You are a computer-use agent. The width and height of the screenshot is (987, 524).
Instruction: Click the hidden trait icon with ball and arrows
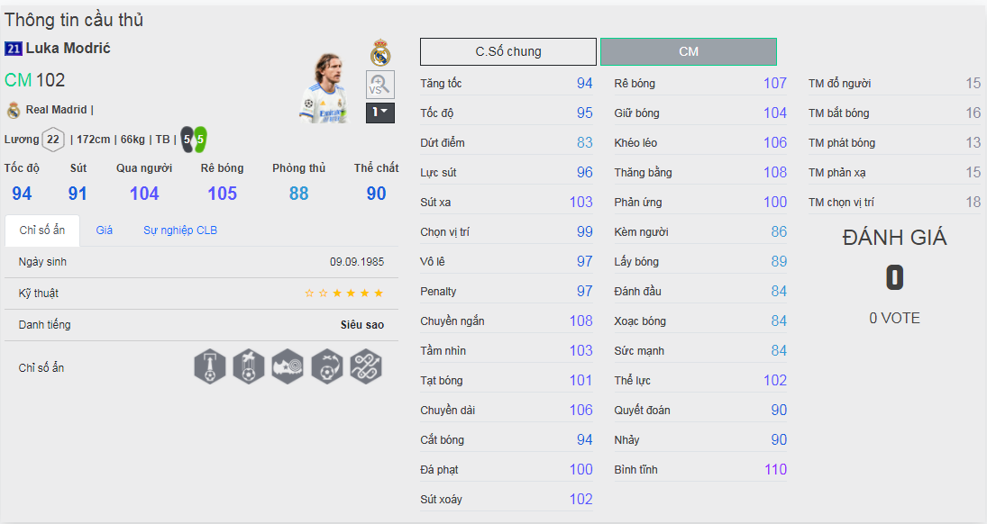[326, 367]
